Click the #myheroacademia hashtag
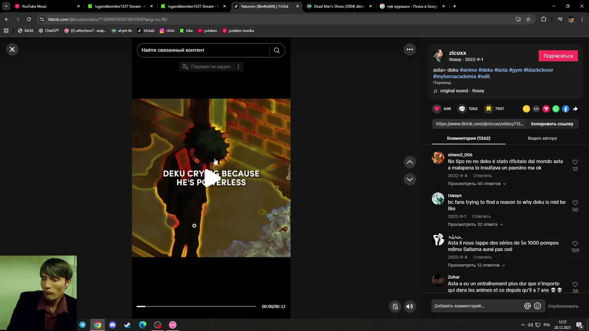The image size is (589, 331). point(454,76)
